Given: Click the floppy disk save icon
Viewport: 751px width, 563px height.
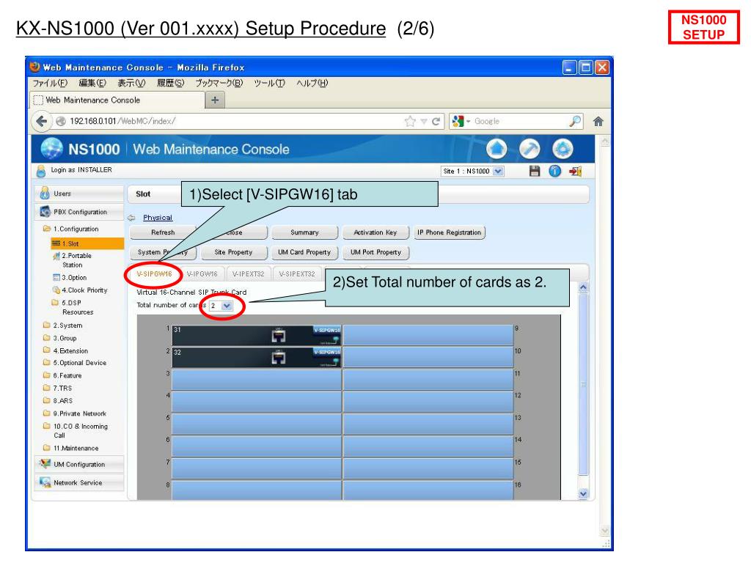Looking at the screenshot, I should tap(535, 171).
